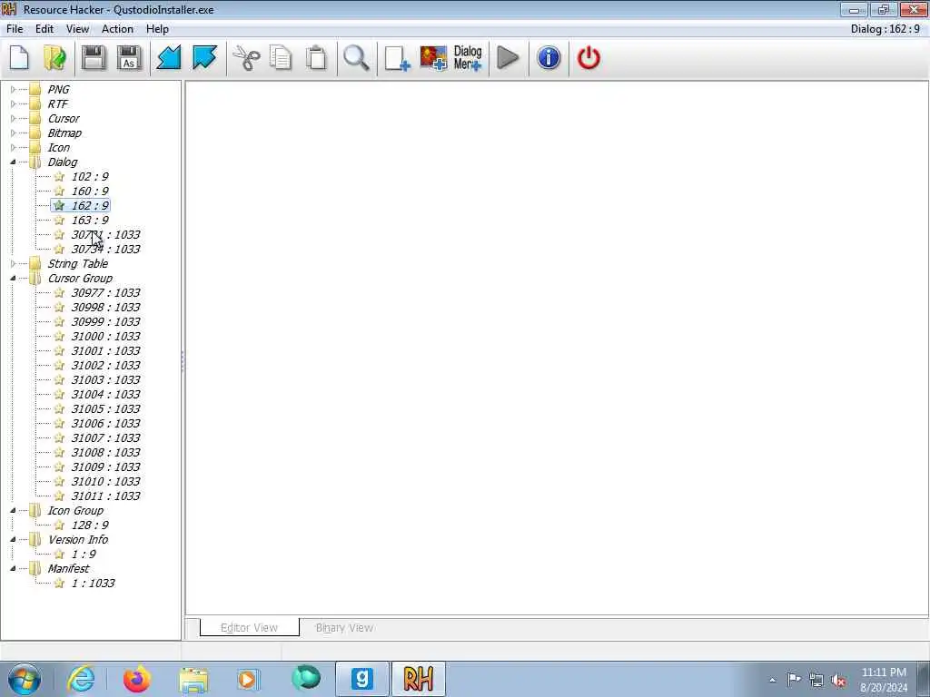Collapse the Dialog folder node
The width and height of the screenshot is (930, 697).
coord(13,162)
